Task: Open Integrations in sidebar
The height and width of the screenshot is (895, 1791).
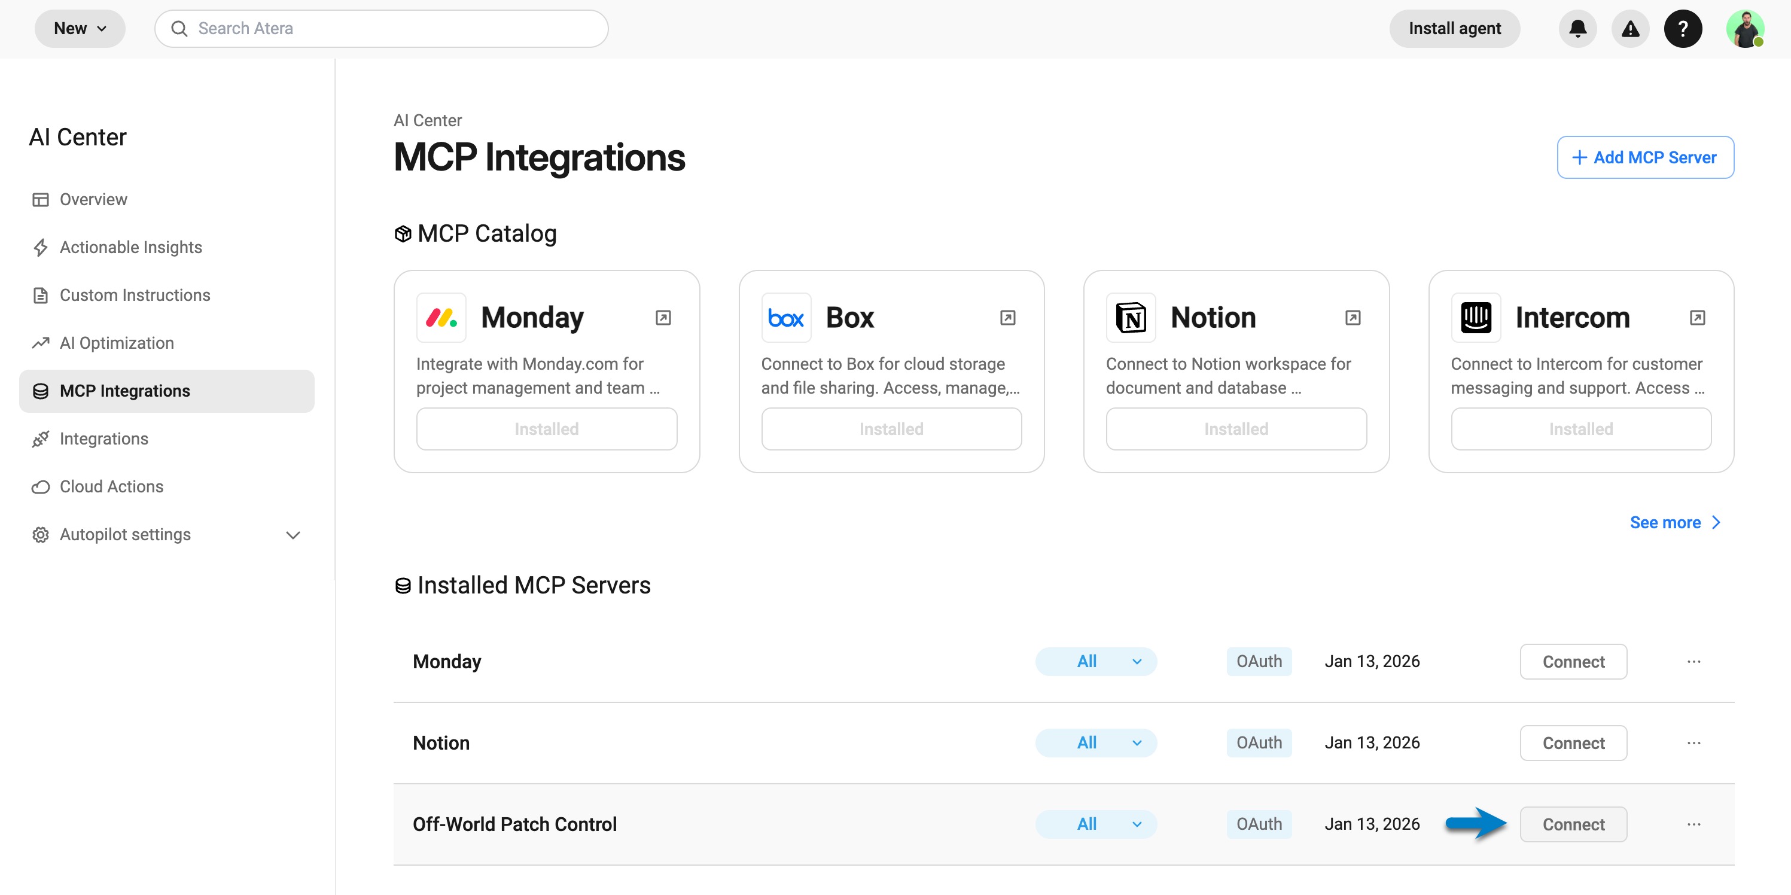Action: click(x=167, y=439)
